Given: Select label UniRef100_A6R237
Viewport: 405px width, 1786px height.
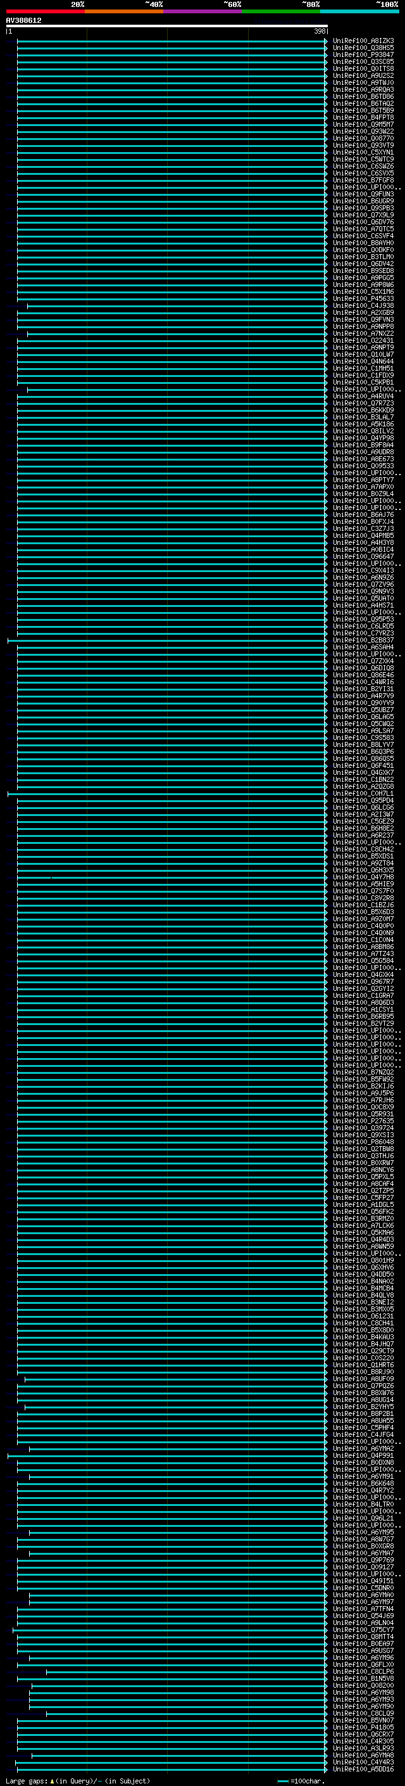Looking at the screenshot, I should [x=363, y=836].
